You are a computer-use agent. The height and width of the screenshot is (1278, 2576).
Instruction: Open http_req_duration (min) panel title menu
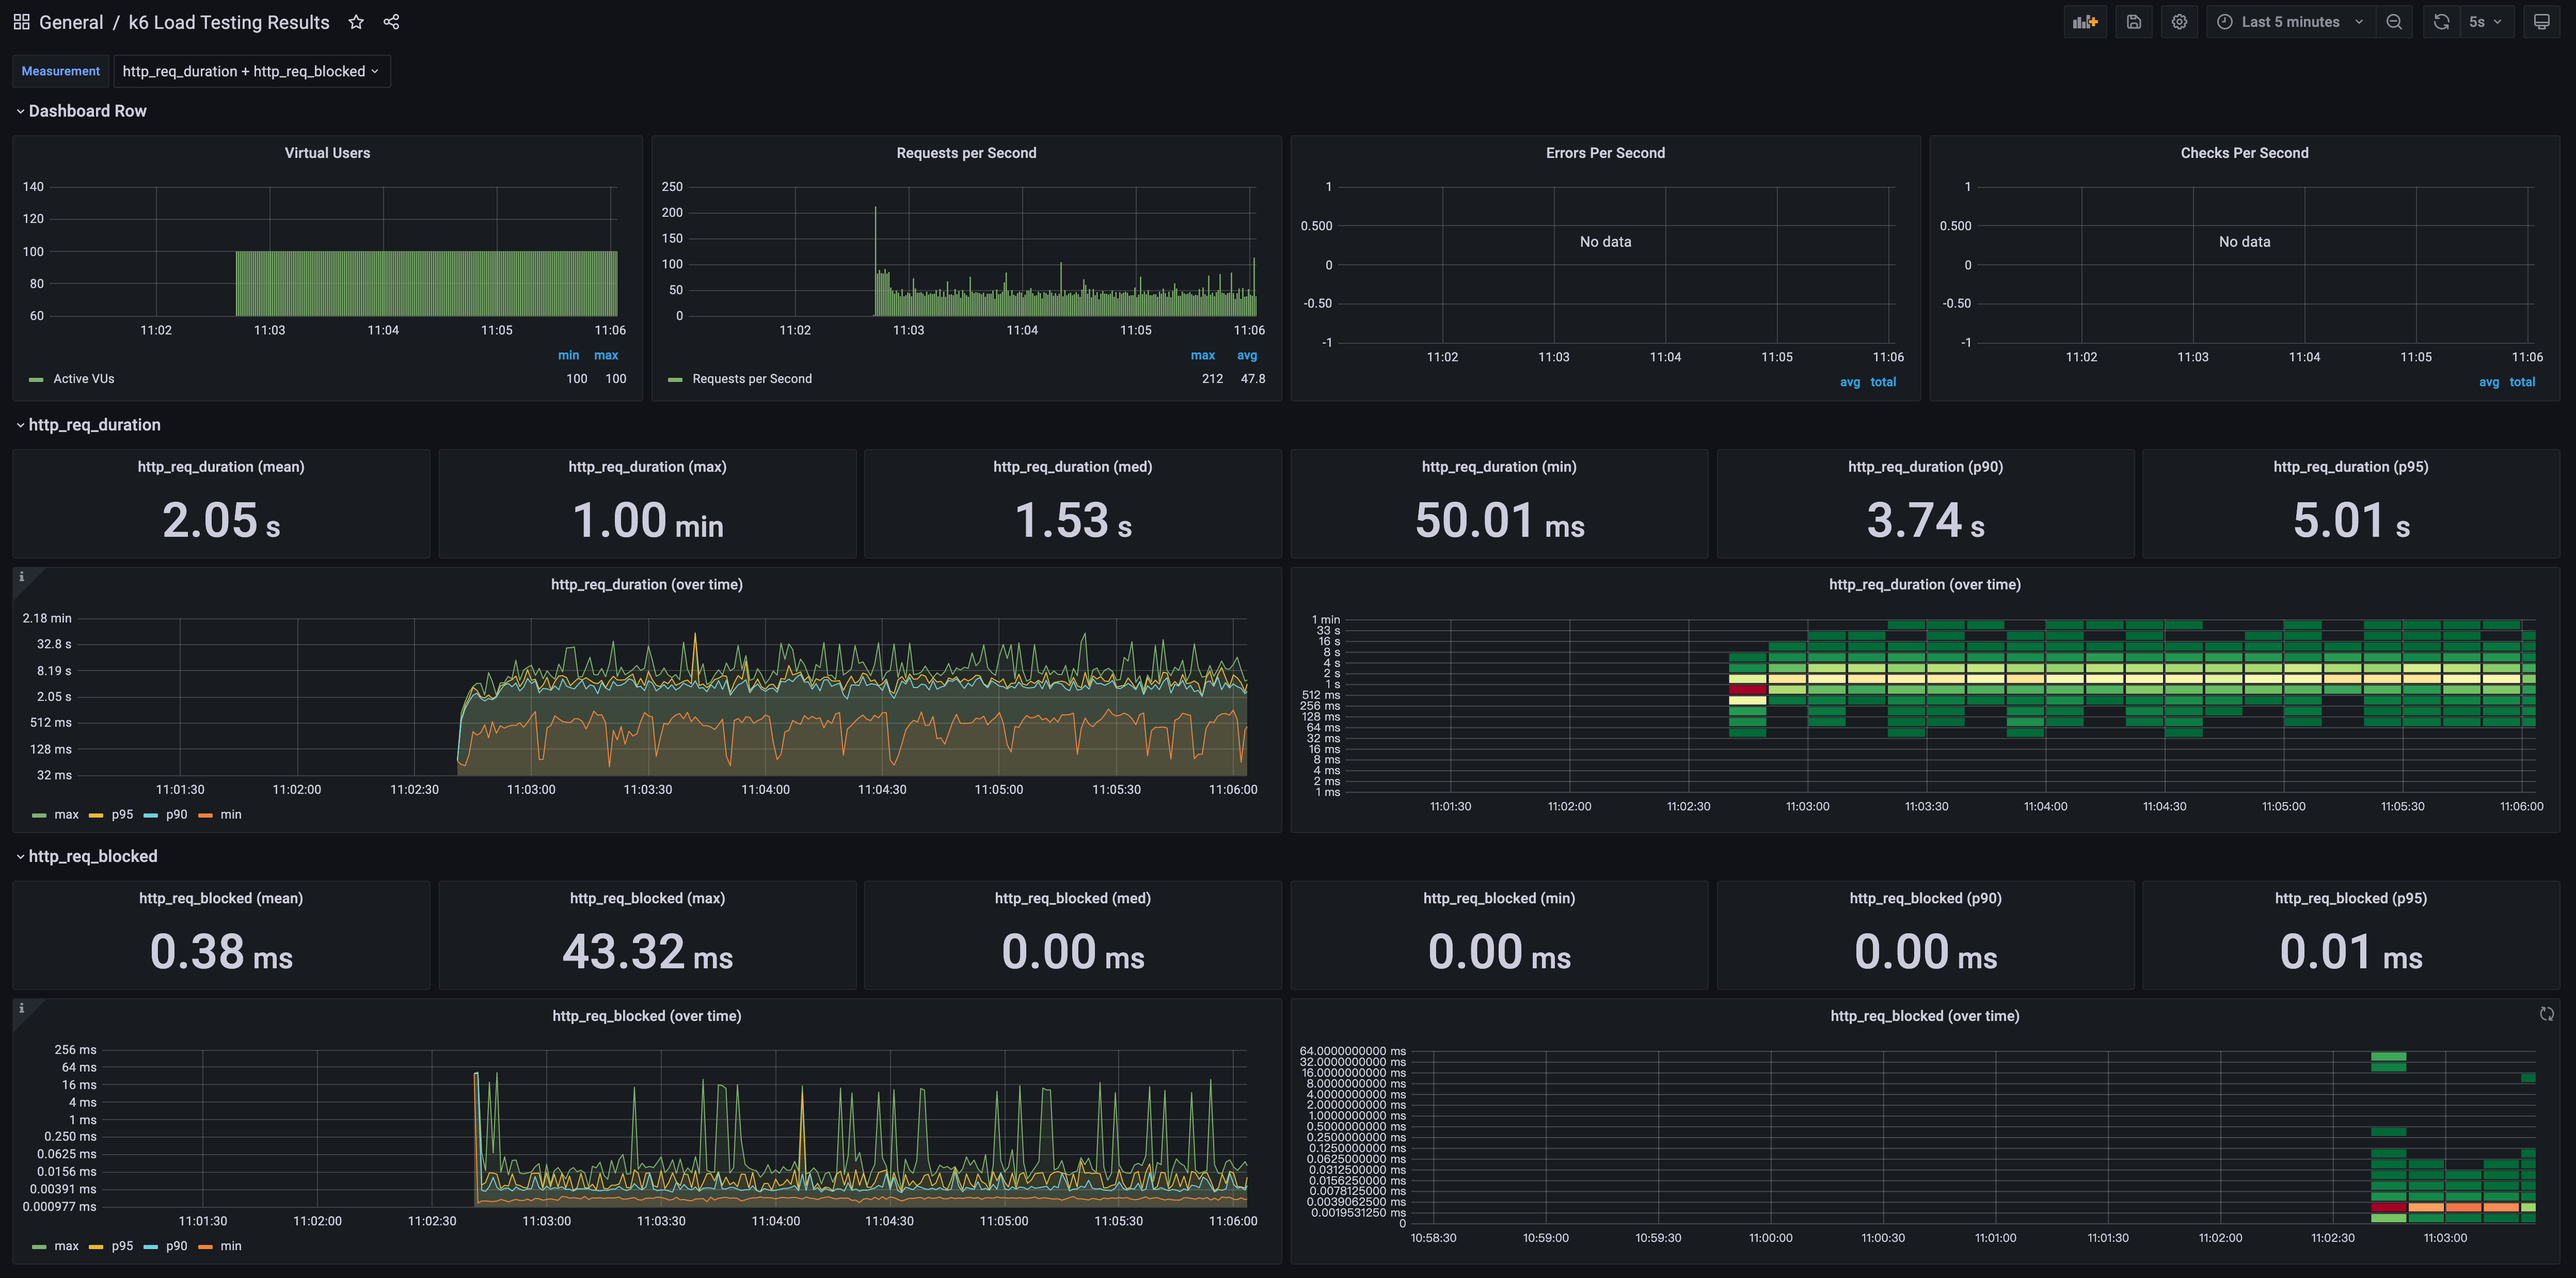tap(1499, 467)
